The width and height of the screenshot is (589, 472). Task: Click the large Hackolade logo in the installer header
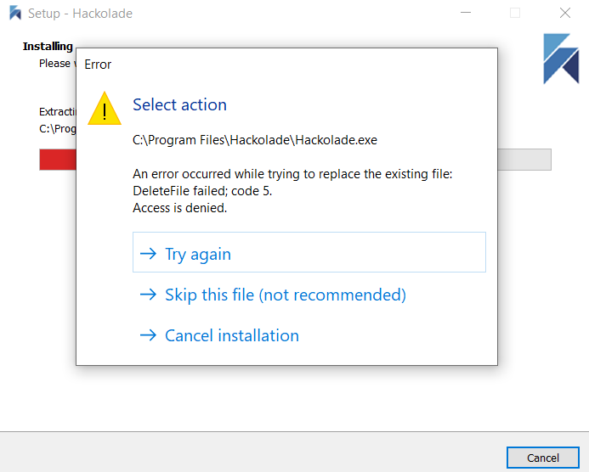561,59
